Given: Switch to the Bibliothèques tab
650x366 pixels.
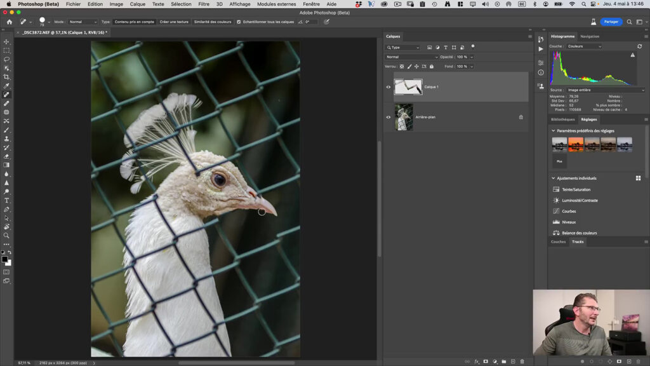Looking at the screenshot, I should [x=562, y=119].
